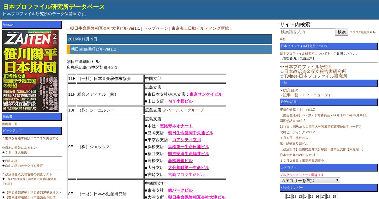Open the 朝日生命盛岡中央通ビル link
379x199 pixels.
tap(190, 133)
